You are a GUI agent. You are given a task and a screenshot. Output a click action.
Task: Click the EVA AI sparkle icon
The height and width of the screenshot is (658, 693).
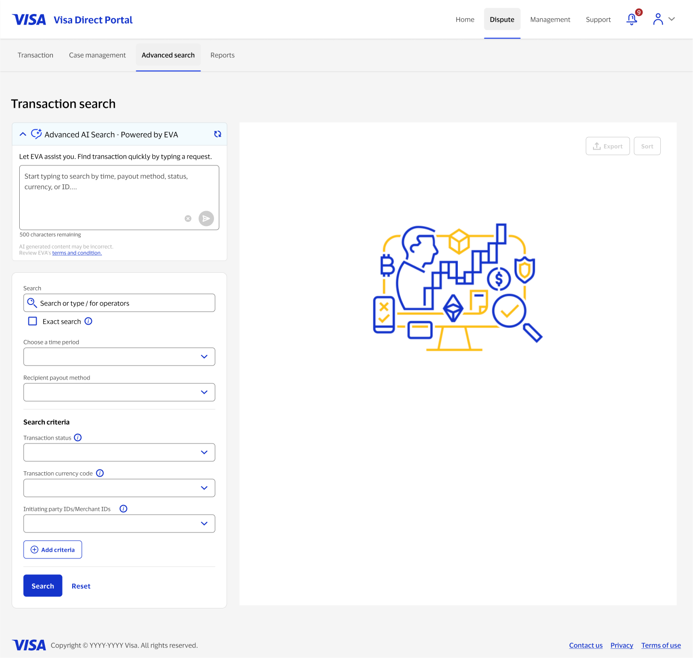(x=36, y=134)
